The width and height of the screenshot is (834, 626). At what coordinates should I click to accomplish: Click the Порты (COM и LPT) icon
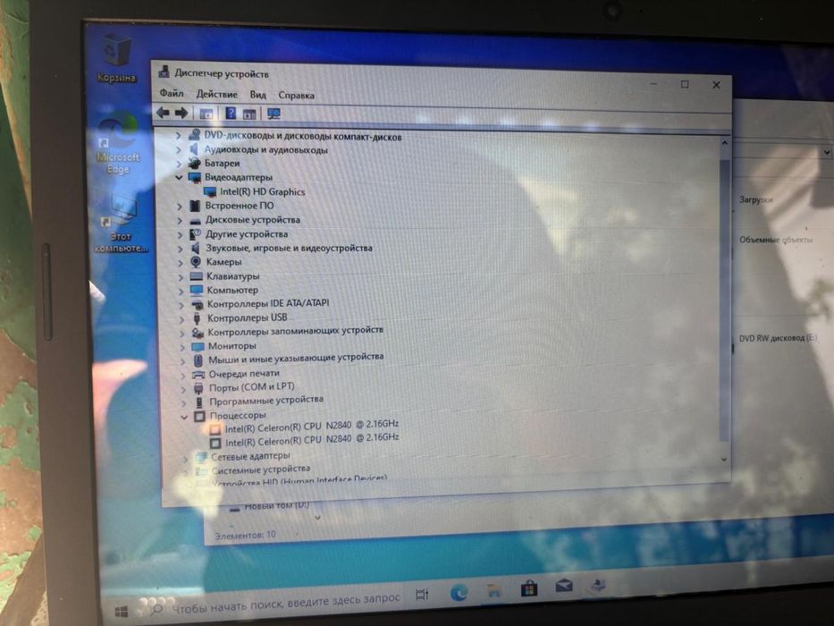(198, 388)
